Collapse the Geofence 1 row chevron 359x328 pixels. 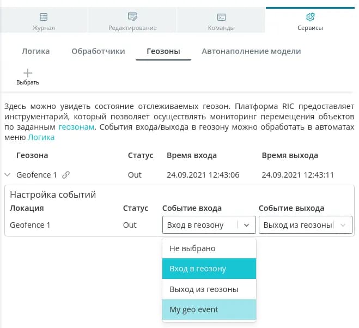tap(8, 175)
